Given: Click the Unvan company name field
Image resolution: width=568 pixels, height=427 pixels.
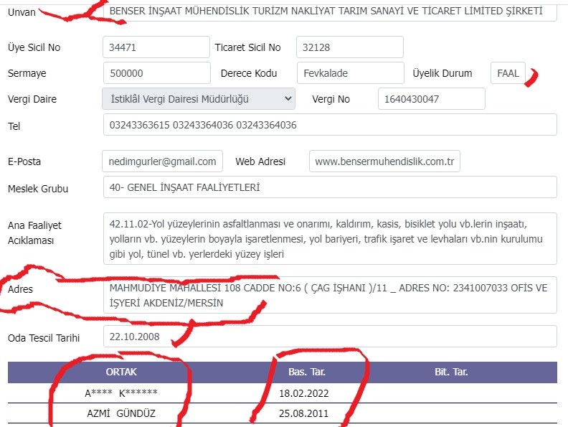Looking at the screenshot, I should [x=330, y=11].
